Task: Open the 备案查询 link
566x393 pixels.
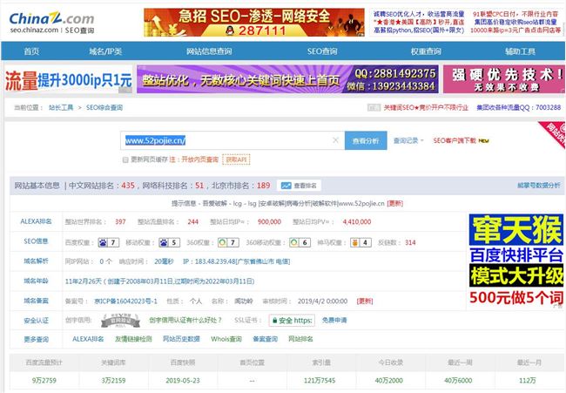Action: (266, 339)
